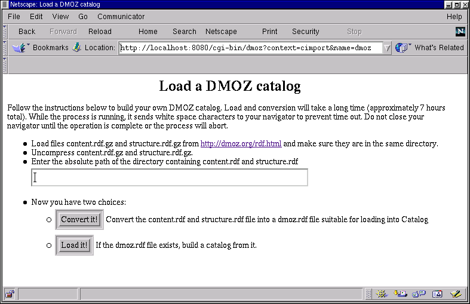470x304 pixels.
Task: Click the component bar grip handle
Action: [x=368, y=294]
